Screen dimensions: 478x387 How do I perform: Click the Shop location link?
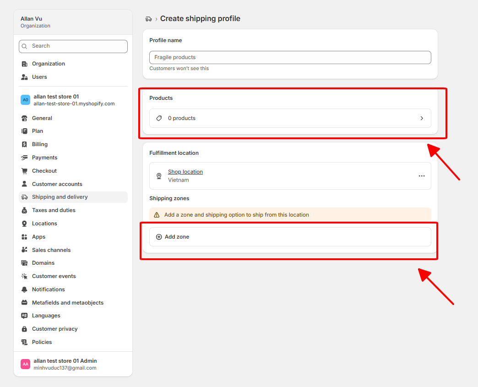click(185, 172)
